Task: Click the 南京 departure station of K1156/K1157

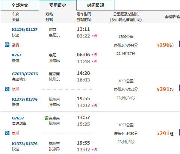Action: coord(53,30)
